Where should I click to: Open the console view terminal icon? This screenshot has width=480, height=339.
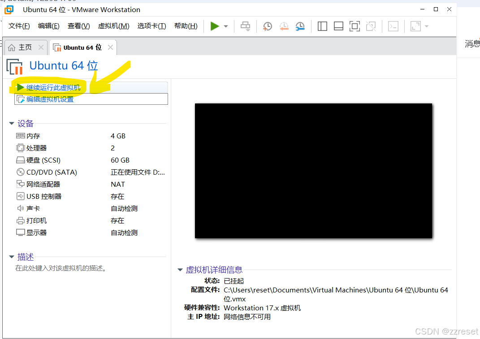[393, 26]
